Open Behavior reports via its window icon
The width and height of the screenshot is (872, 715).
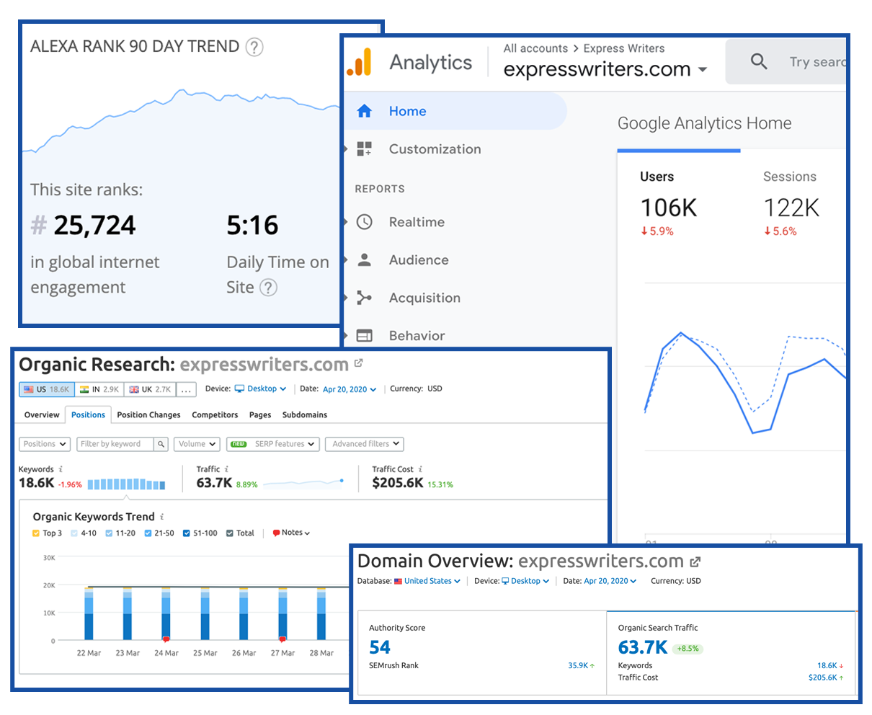tap(365, 335)
